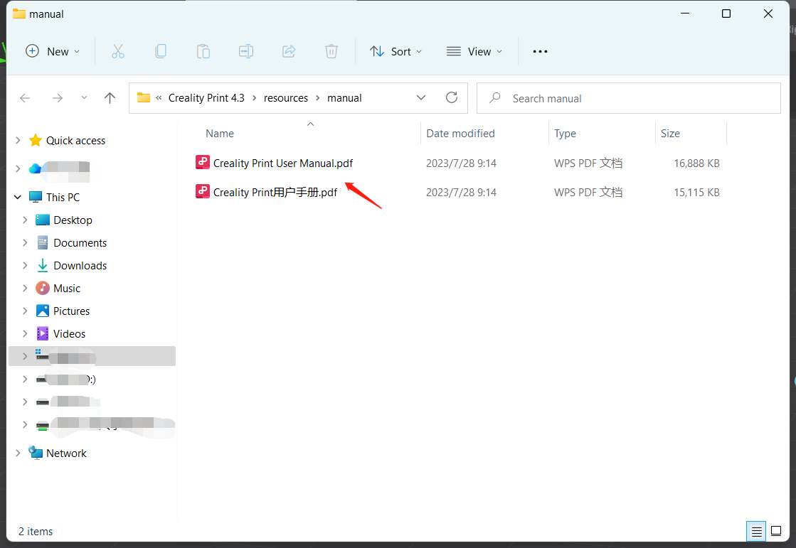Go back with the left arrow

point(25,98)
